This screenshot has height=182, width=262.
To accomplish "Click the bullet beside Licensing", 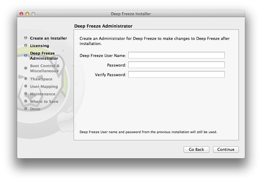I will click(26, 45).
